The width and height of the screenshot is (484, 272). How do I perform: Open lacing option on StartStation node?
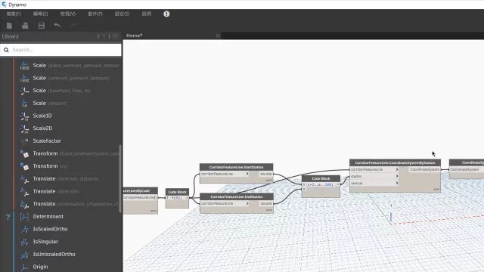[268, 181]
